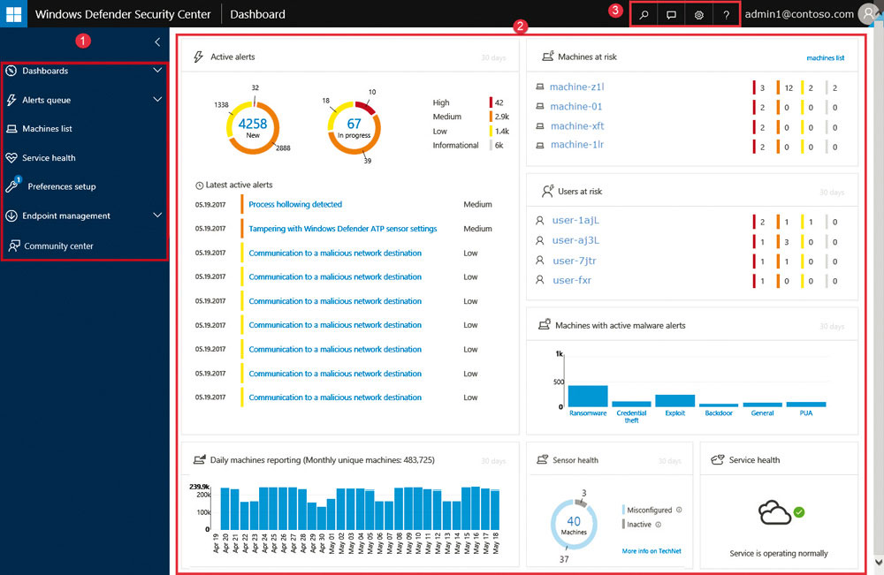Expand the Dashboards menu chevron

click(x=157, y=71)
